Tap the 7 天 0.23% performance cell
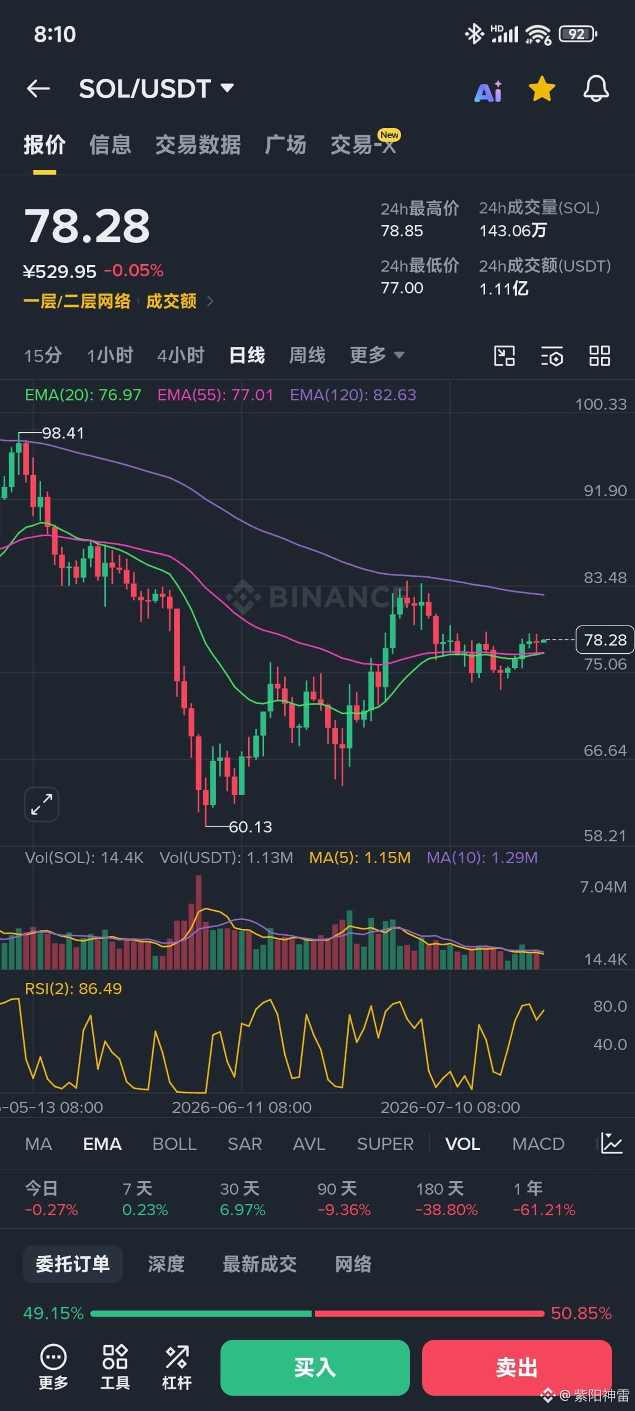635x1411 pixels. pyautogui.click(x=145, y=1199)
